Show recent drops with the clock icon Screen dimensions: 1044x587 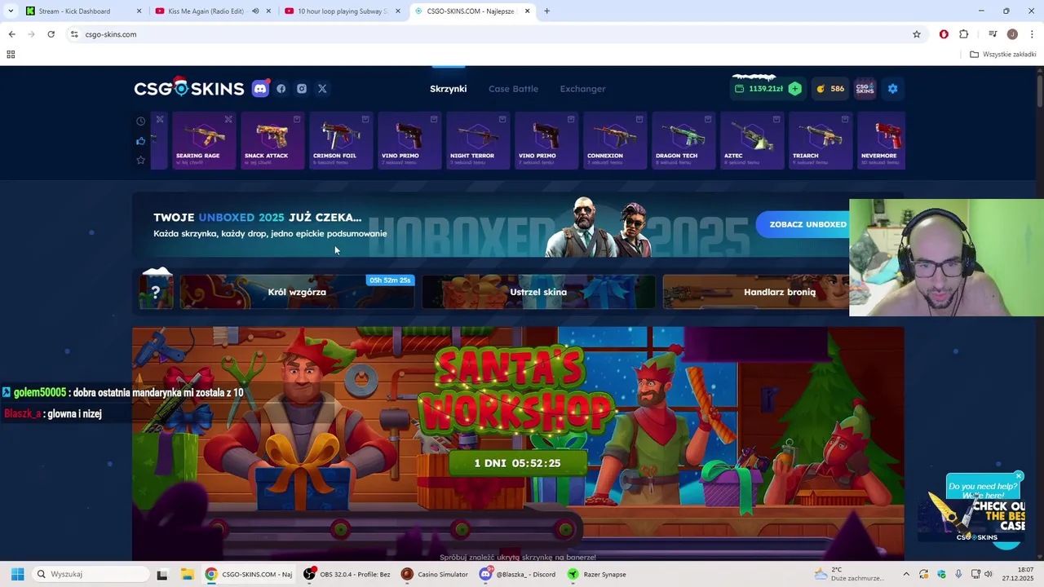tap(140, 121)
